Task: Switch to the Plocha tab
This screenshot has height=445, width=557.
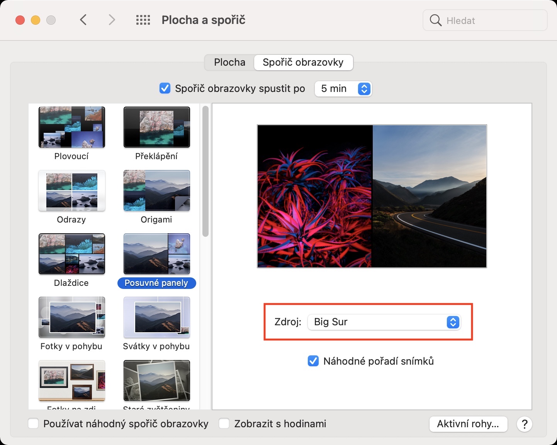Action: [229, 62]
